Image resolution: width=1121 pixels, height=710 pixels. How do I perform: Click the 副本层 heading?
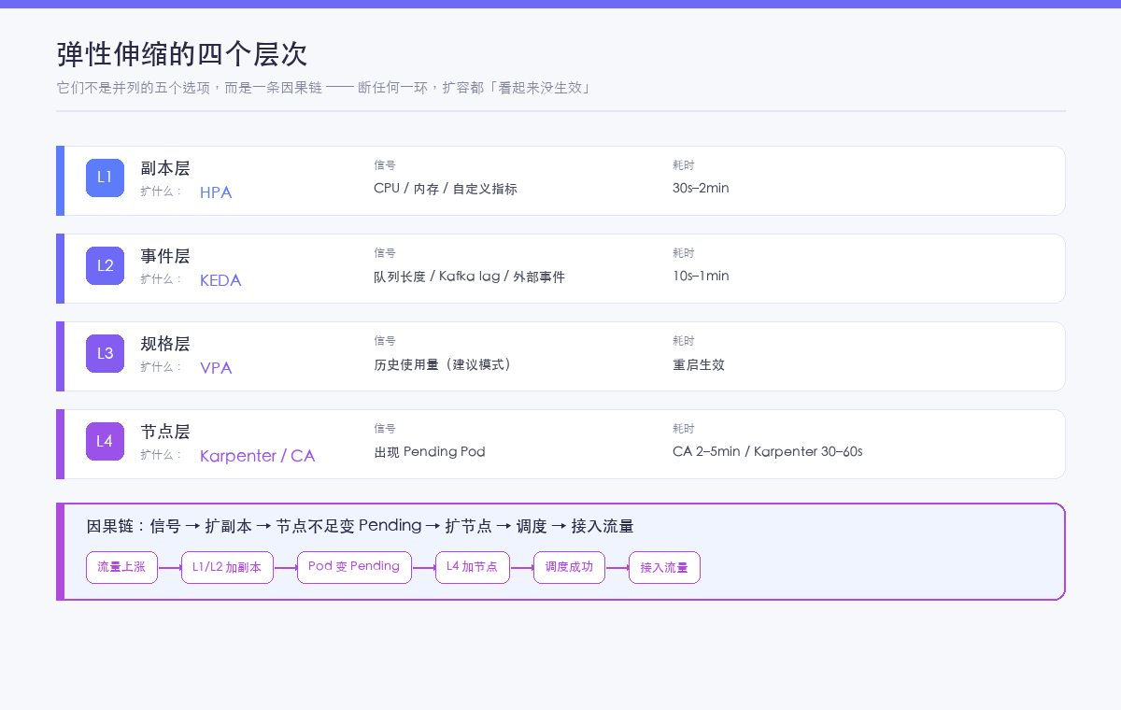click(x=165, y=168)
